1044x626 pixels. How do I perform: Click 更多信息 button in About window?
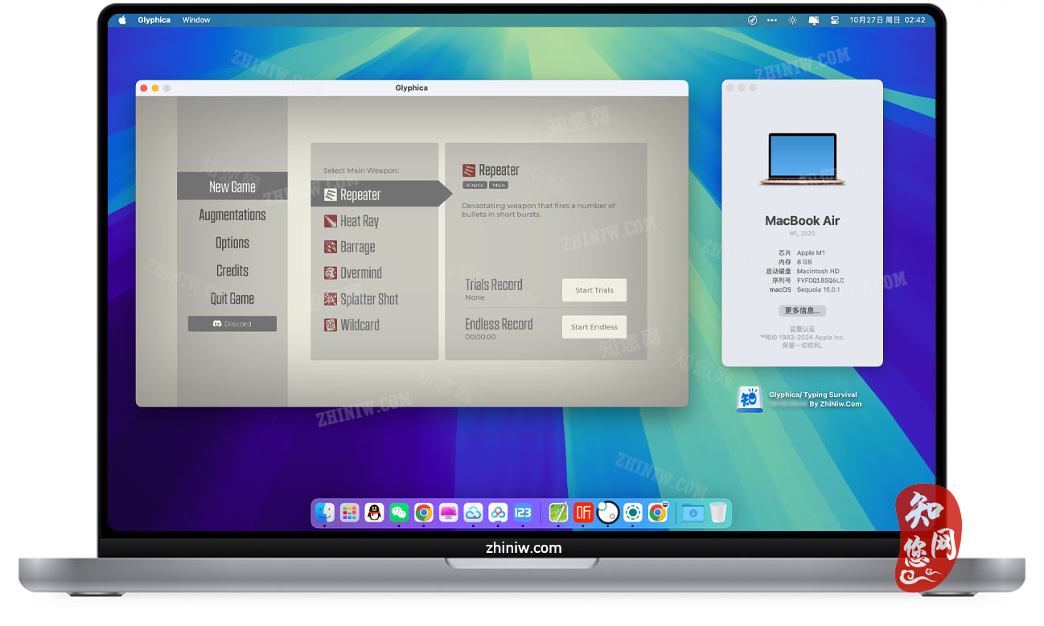point(802,311)
